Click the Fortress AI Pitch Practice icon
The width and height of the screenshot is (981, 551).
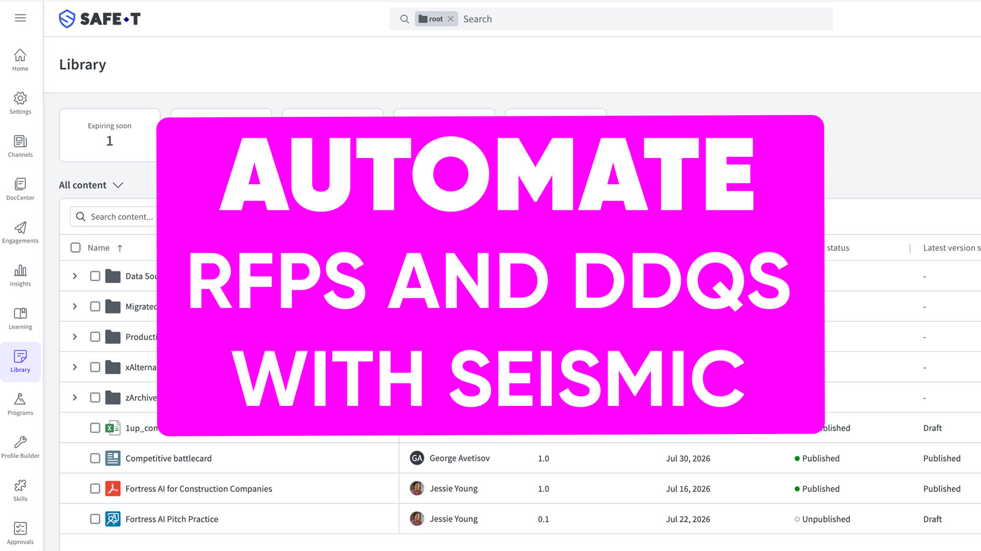[113, 519]
